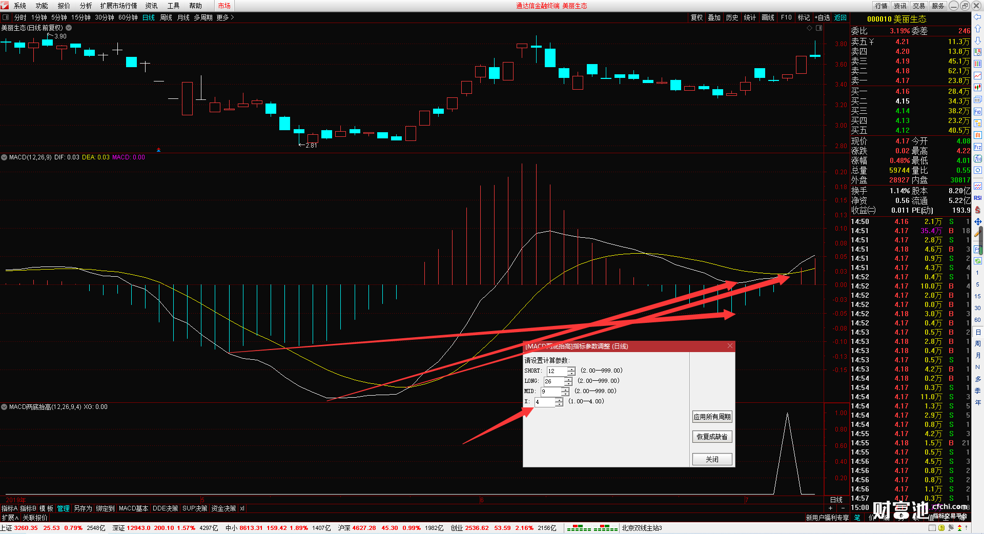The image size is (984, 534).
Task: Click the 画线 drawing button
Action: click(768, 17)
